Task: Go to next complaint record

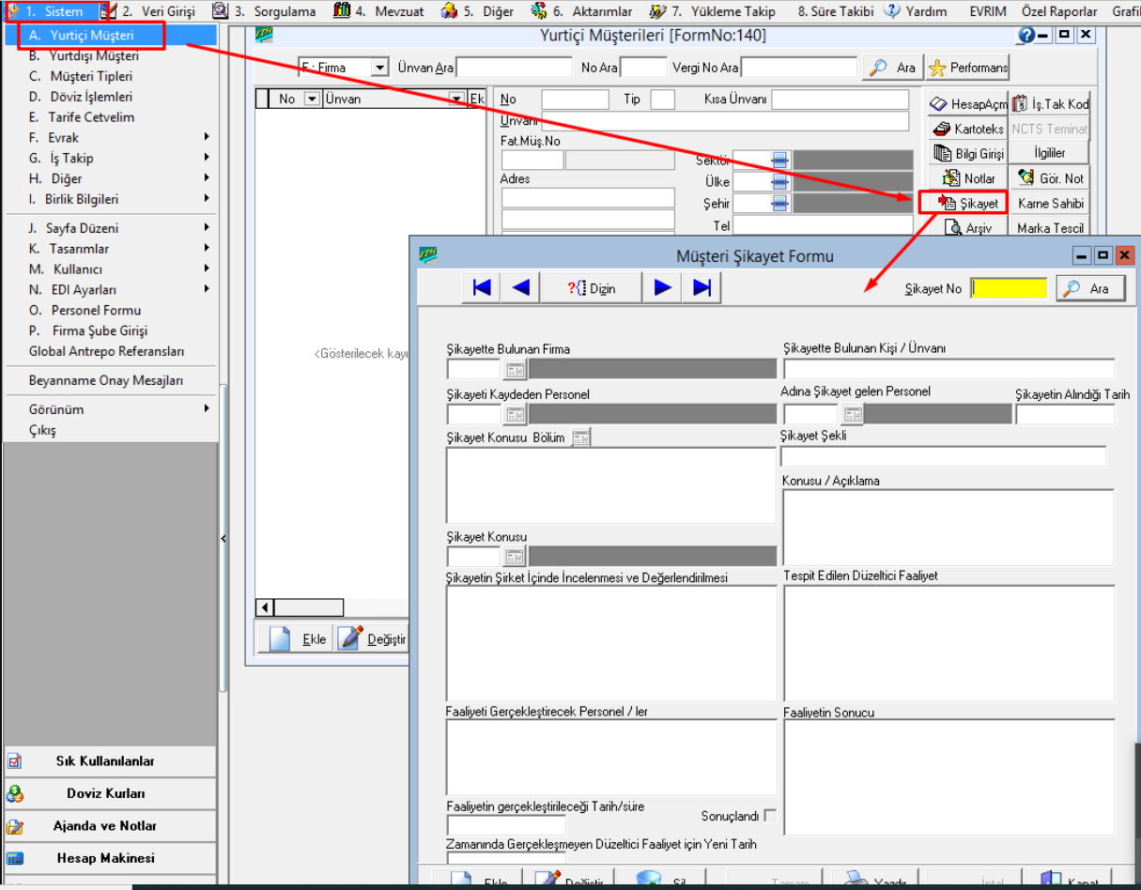Action: point(663,288)
